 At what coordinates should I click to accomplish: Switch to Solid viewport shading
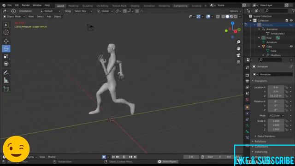pyautogui.click(x=227, y=17)
